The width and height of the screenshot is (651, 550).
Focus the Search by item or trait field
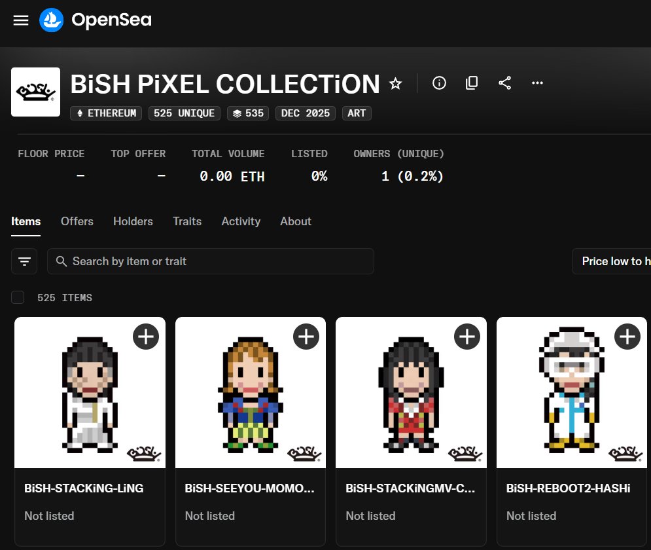tap(211, 261)
